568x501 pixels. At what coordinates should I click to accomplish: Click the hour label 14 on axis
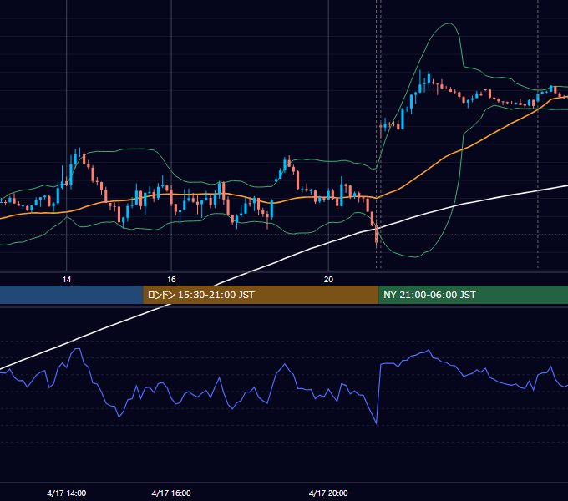(x=67, y=280)
